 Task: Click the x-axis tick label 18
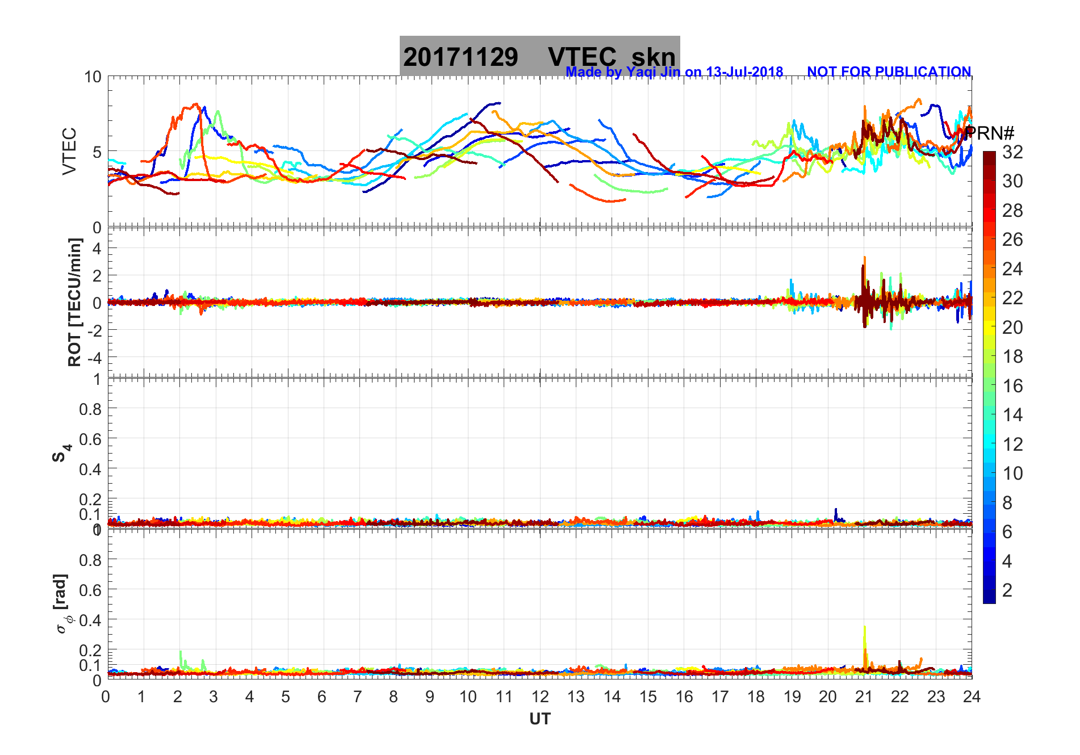[x=756, y=697]
